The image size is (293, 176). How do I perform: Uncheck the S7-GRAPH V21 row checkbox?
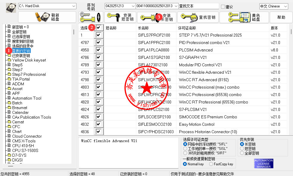[98, 57]
